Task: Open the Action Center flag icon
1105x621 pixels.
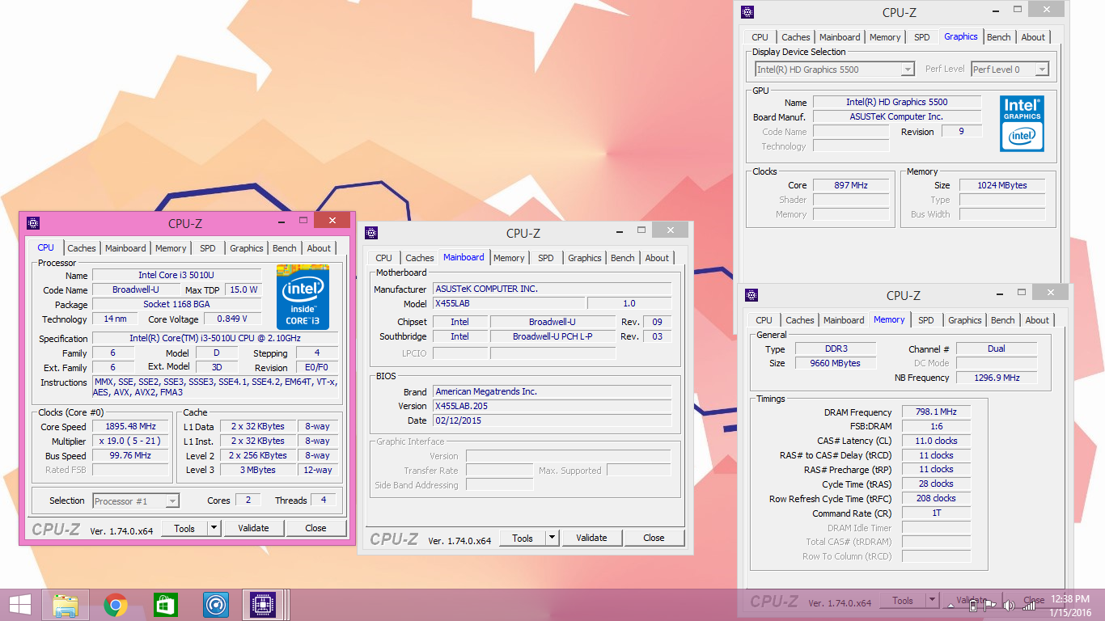Action: point(989,605)
